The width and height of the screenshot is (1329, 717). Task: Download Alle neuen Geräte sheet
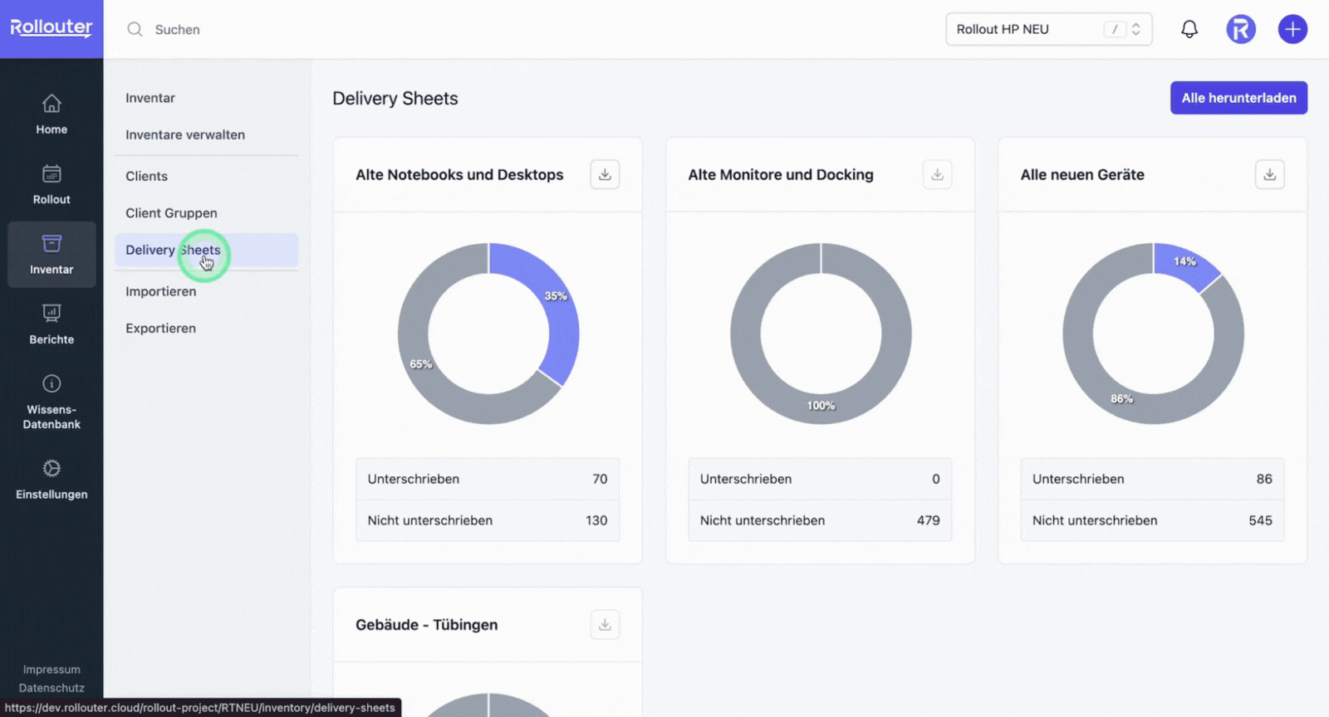[x=1269, y=174]
